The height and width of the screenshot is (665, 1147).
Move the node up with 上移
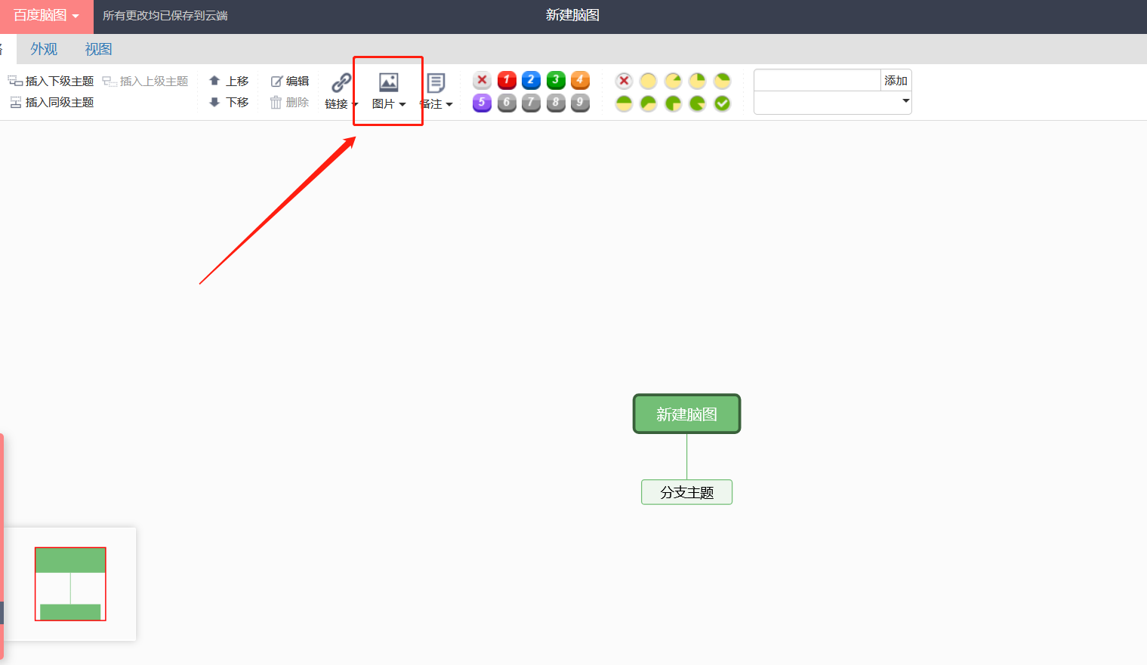(229, 81)
